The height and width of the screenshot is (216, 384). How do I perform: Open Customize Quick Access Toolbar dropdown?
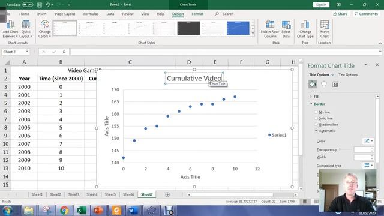[69, 5]
